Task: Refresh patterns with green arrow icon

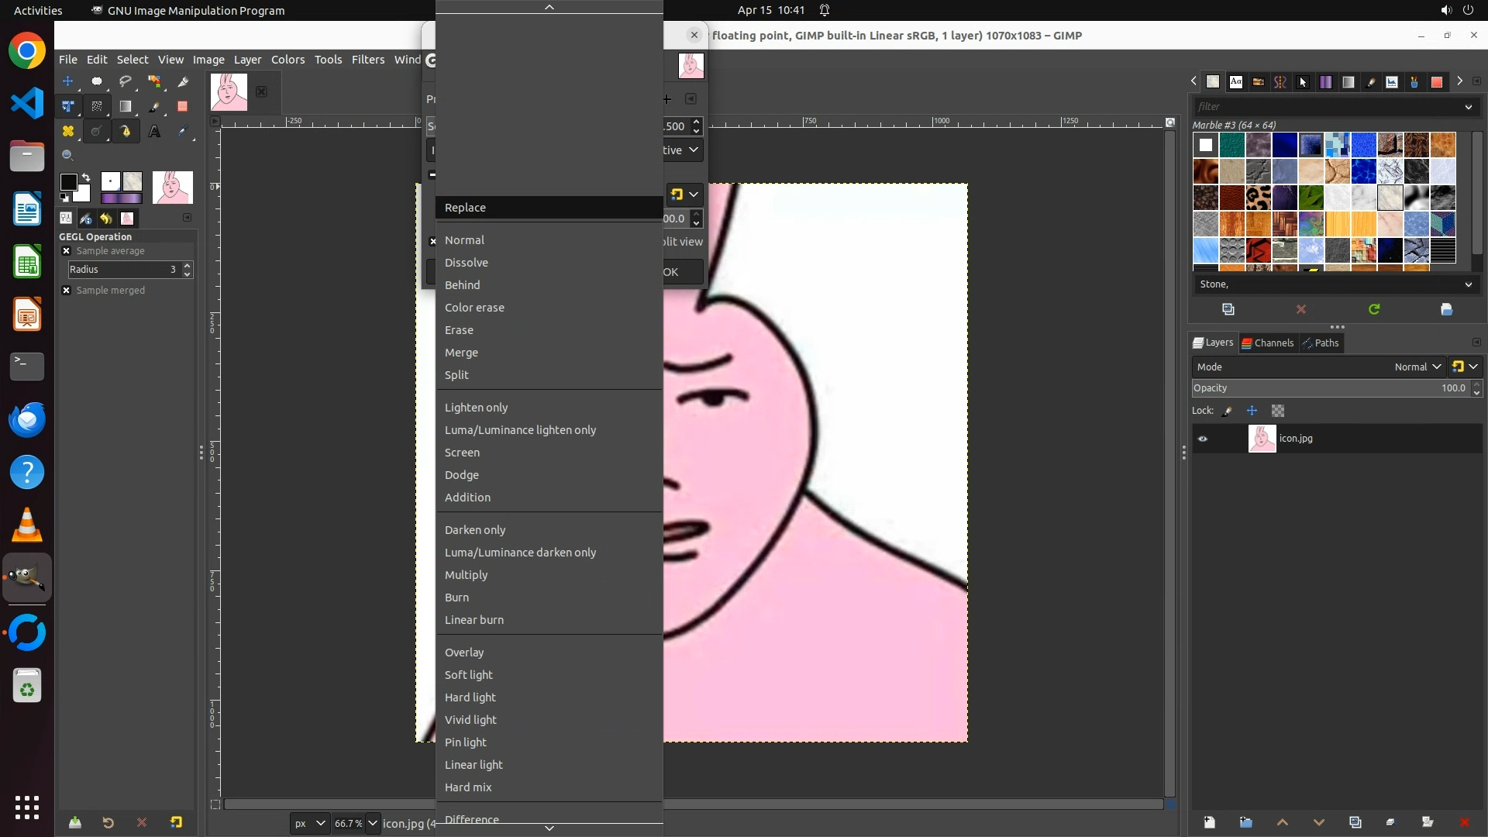Action: (1374, 309)
